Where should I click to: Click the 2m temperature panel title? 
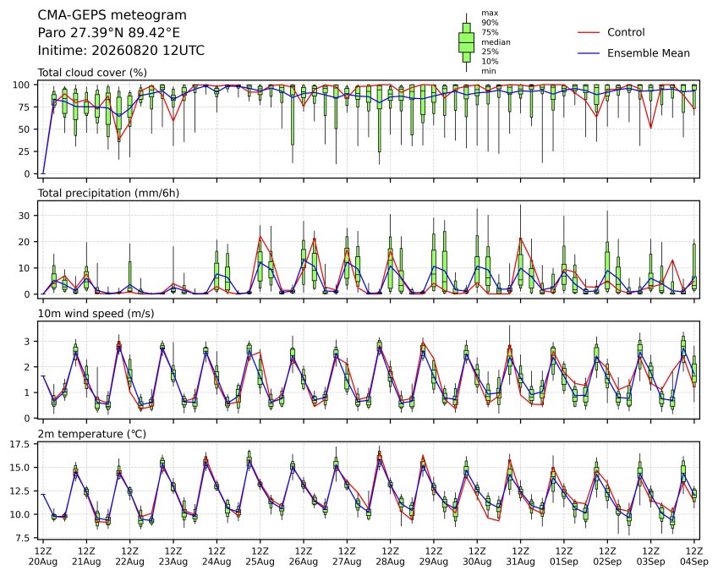pos(91,434)
